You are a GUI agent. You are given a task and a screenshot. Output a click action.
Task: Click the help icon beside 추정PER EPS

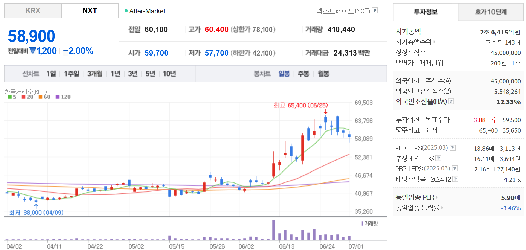438,158
